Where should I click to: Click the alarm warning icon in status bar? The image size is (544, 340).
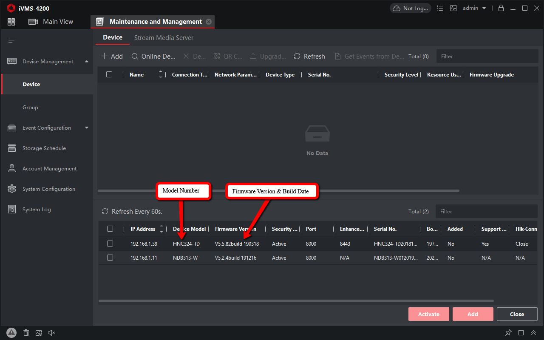11,333
